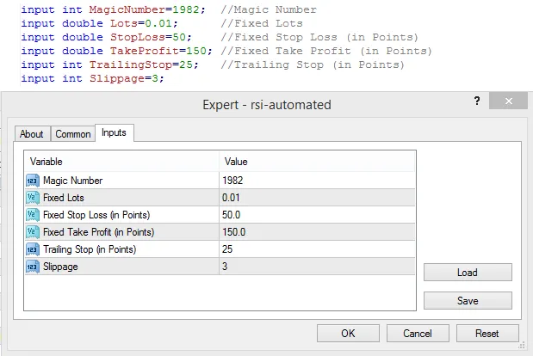The height and width of the screenshot is (356, 533).
Task: Click the Fixed Lots variable label
Action: pos(64,198)
